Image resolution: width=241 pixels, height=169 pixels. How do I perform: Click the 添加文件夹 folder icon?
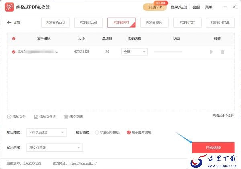click(36, 117)
